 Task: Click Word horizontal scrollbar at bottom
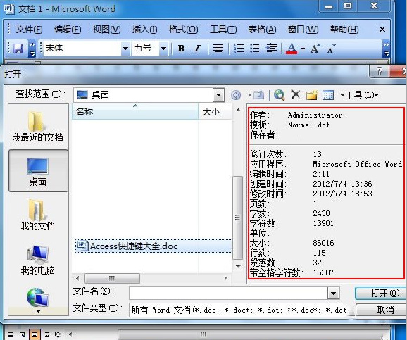coord(203,334)
